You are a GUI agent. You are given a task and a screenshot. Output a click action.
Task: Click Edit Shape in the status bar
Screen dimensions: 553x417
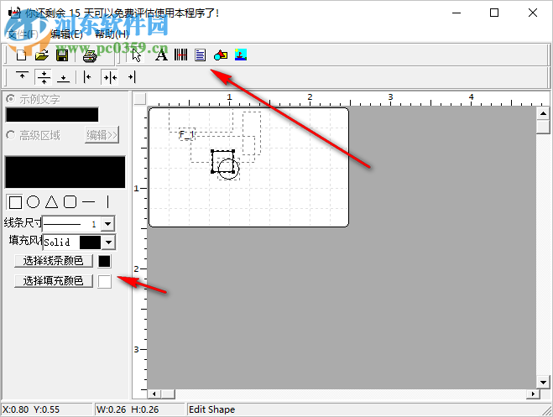(212, 409)
